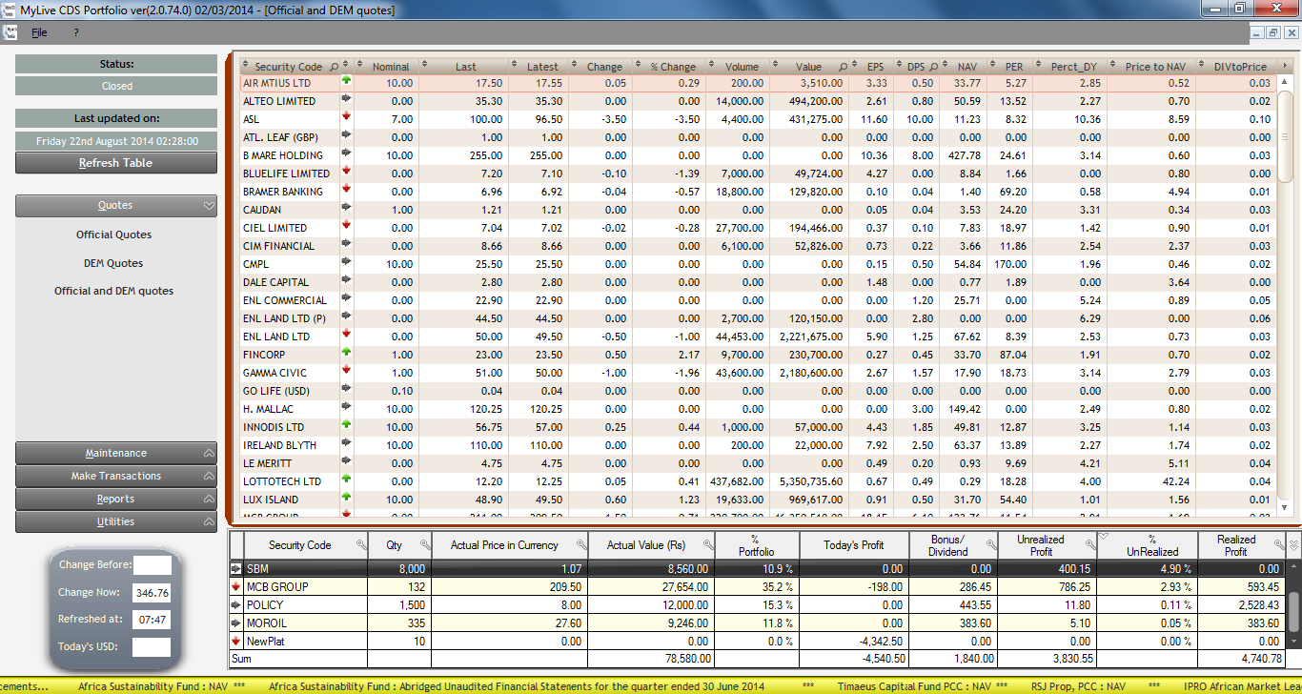Click green up arrow on LOTTOTECH LTD row

(x=346, y=480)
